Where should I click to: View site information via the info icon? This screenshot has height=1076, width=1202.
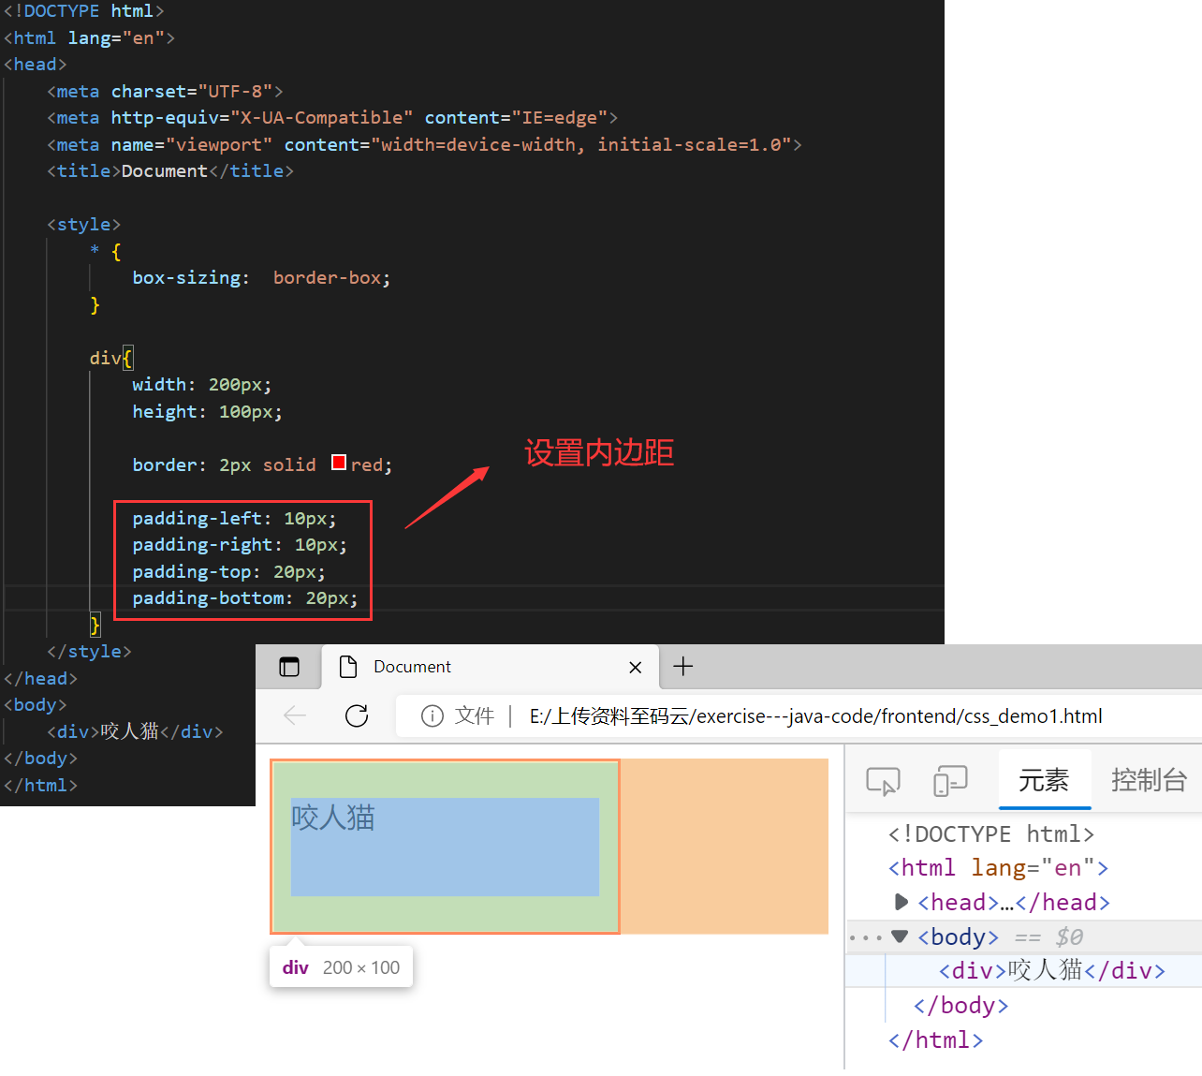click(432, 716)
